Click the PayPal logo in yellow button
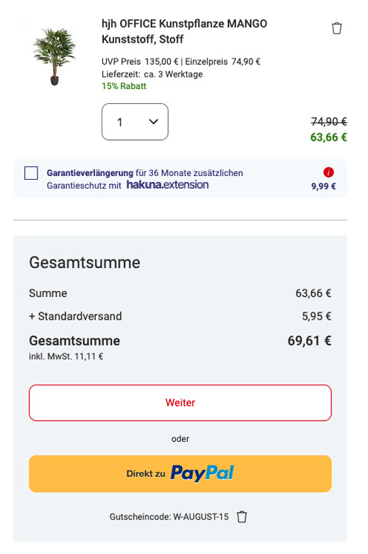The width and height of the screenshot is (368, 554). click(202, 473)
